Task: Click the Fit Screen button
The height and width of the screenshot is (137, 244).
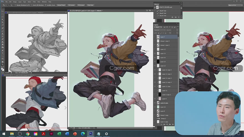Action: pyautogui.click(x=71, y=5)
